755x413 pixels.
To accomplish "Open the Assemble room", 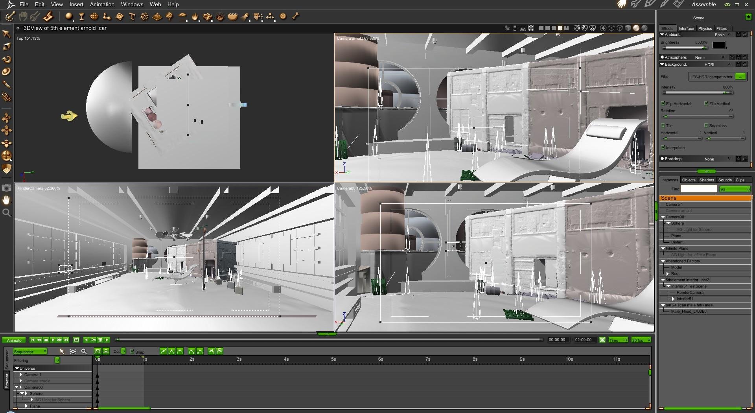I will (703, 5).
